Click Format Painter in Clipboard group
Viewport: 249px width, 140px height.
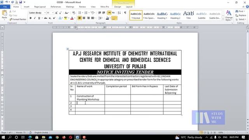coord(18,19)
